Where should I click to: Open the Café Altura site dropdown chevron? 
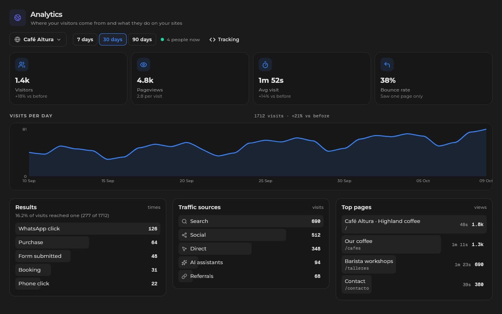tap(59, 39)
